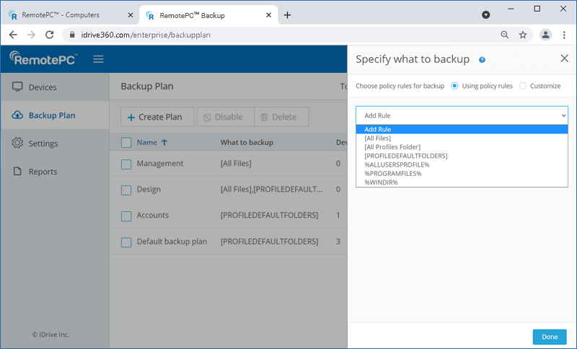This screenshot has width=577, height=349.
Task: Check the Accounts plan checkbox
Action: click(x=126, y=216)
